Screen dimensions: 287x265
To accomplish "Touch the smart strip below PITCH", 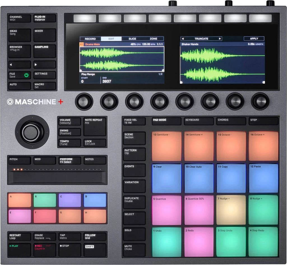I will click(57, 177).
